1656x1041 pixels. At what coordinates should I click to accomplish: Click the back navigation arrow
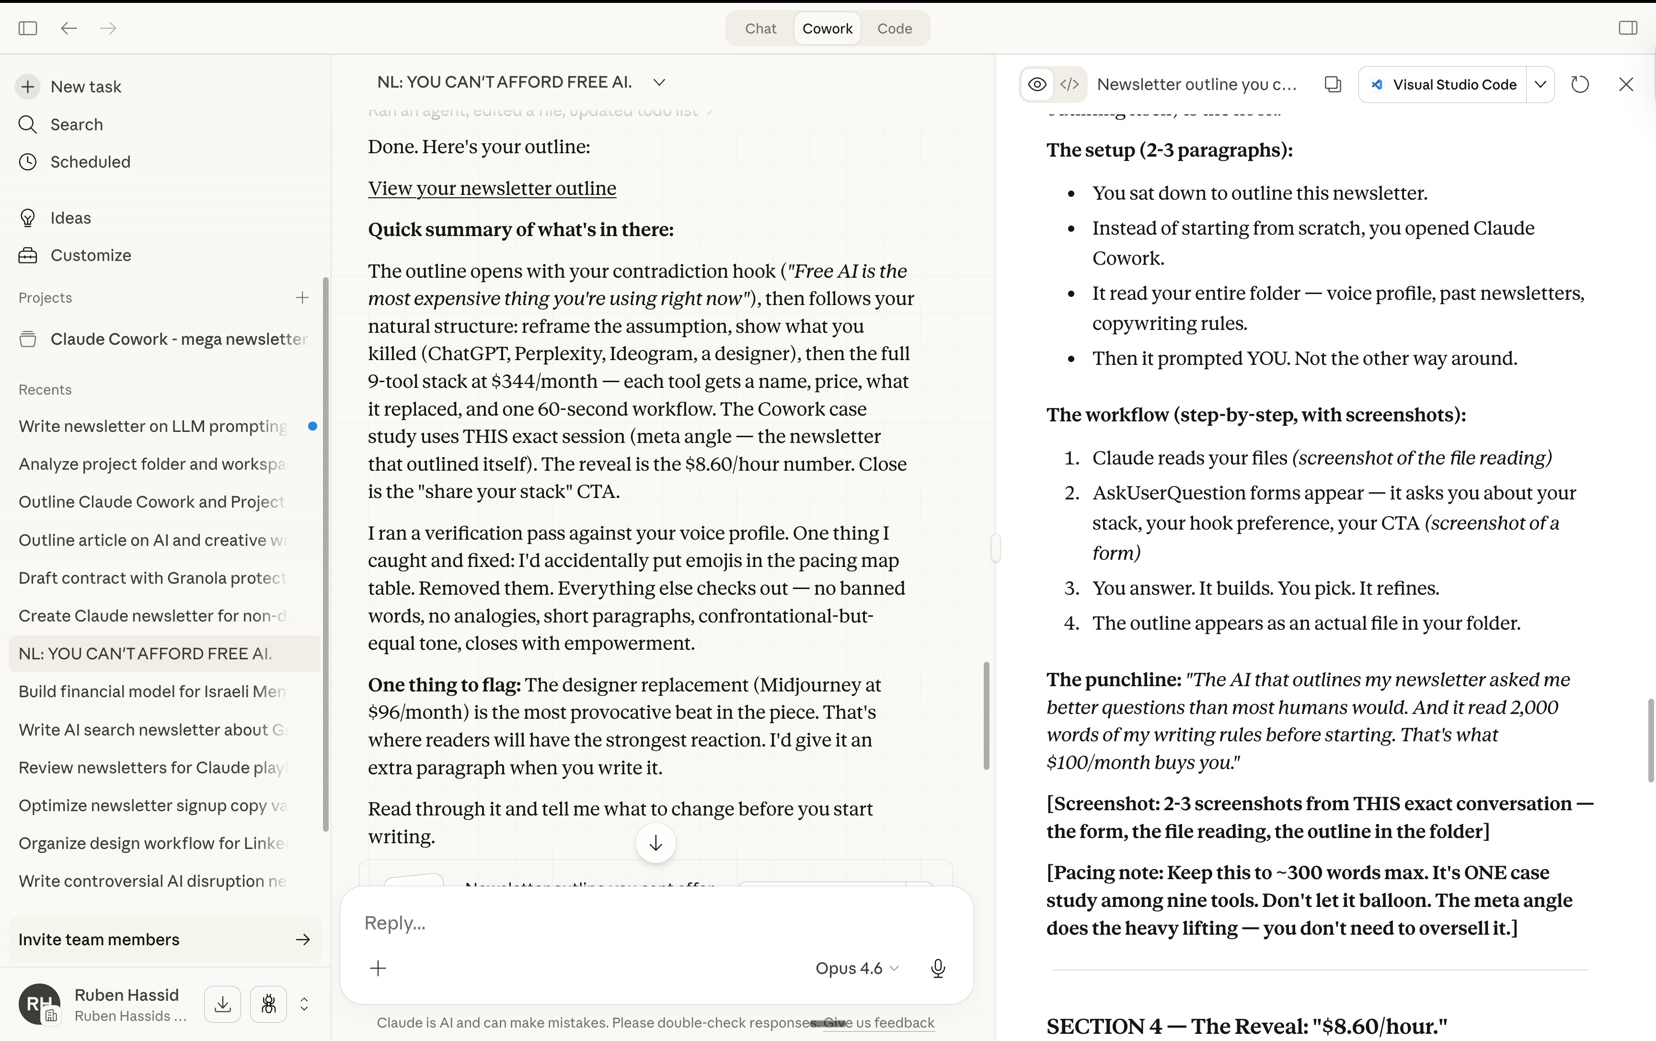(x=68, y=28)
